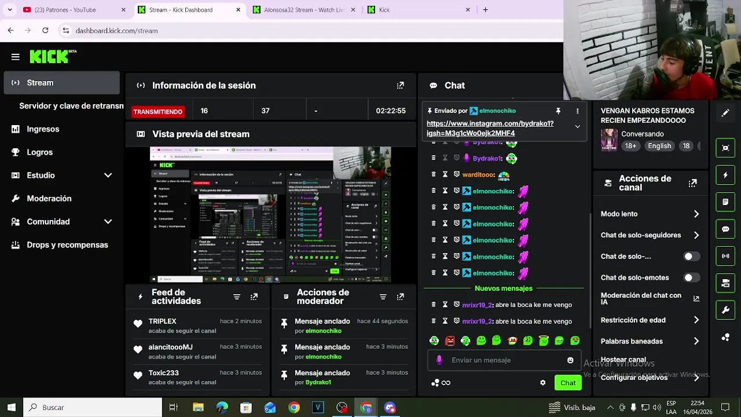
Task: Delete warditooo's message with the trash icon
Action: (x=434, y=174)
